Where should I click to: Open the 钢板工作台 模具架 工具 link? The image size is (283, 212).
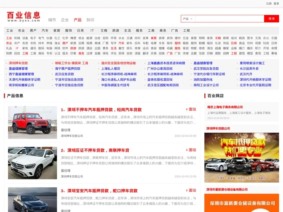[x=72, y=63]
